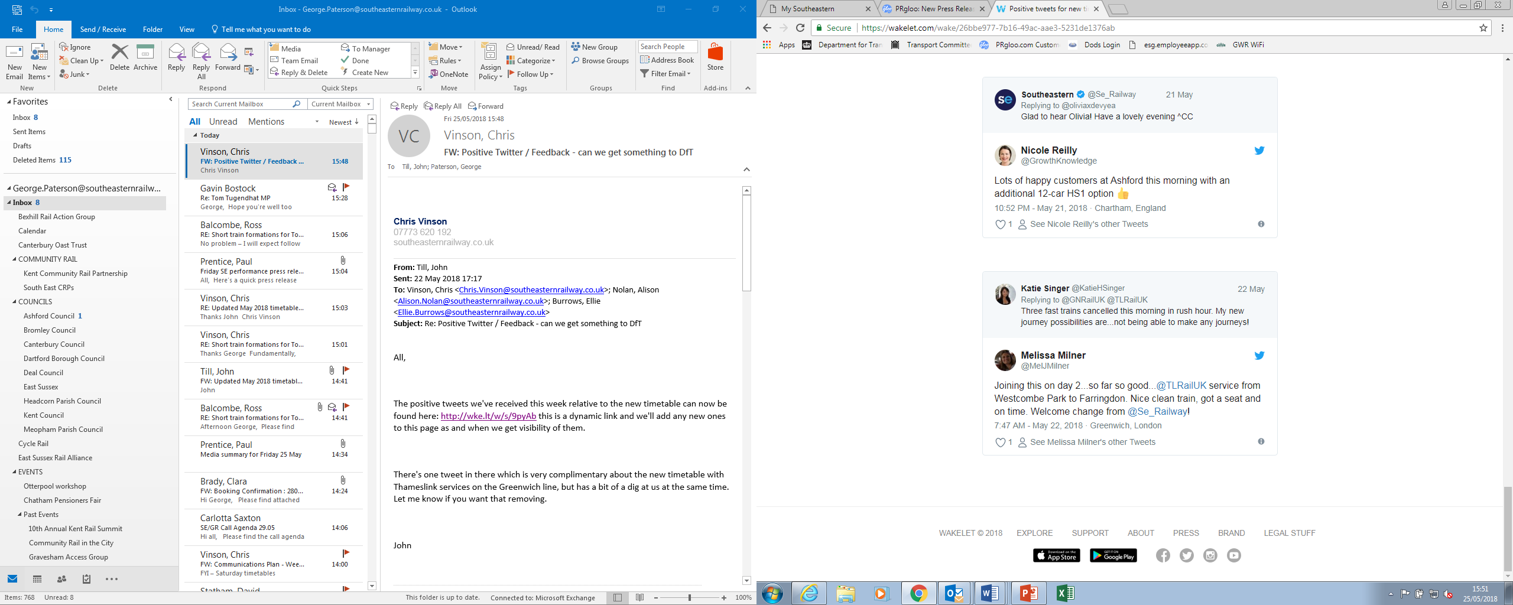Expand the Follow Up dropdown
Image resolution: width=1513 pixels, height=605 pixels.
[x=531, y=74]
